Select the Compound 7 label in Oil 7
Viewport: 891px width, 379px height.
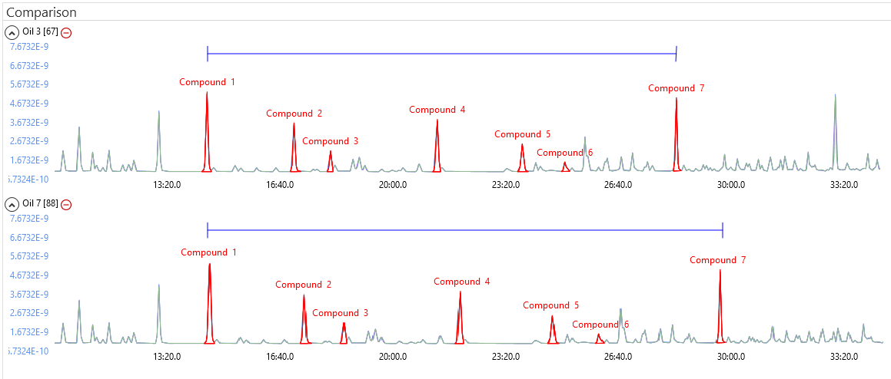click(717, 260)
